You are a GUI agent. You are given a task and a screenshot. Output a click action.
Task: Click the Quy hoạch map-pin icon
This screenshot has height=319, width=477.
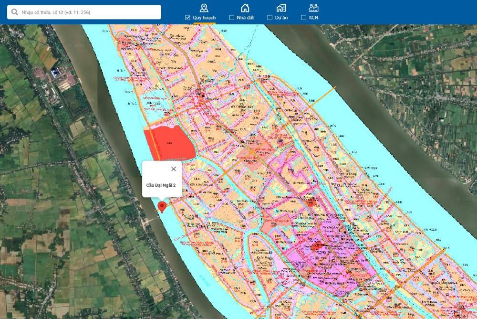coord(204,8)
